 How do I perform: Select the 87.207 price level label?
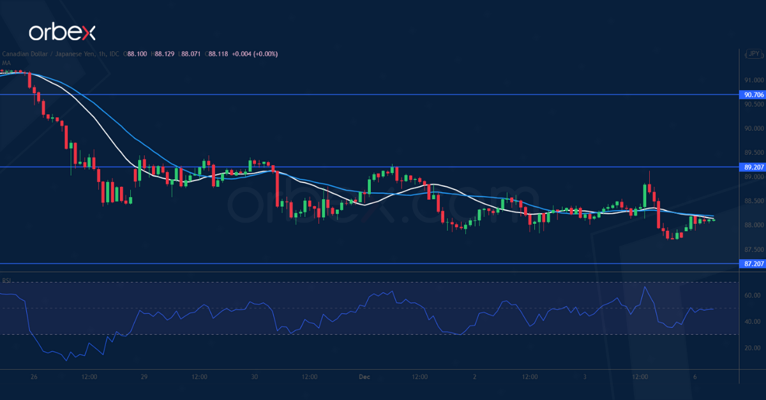752,263
